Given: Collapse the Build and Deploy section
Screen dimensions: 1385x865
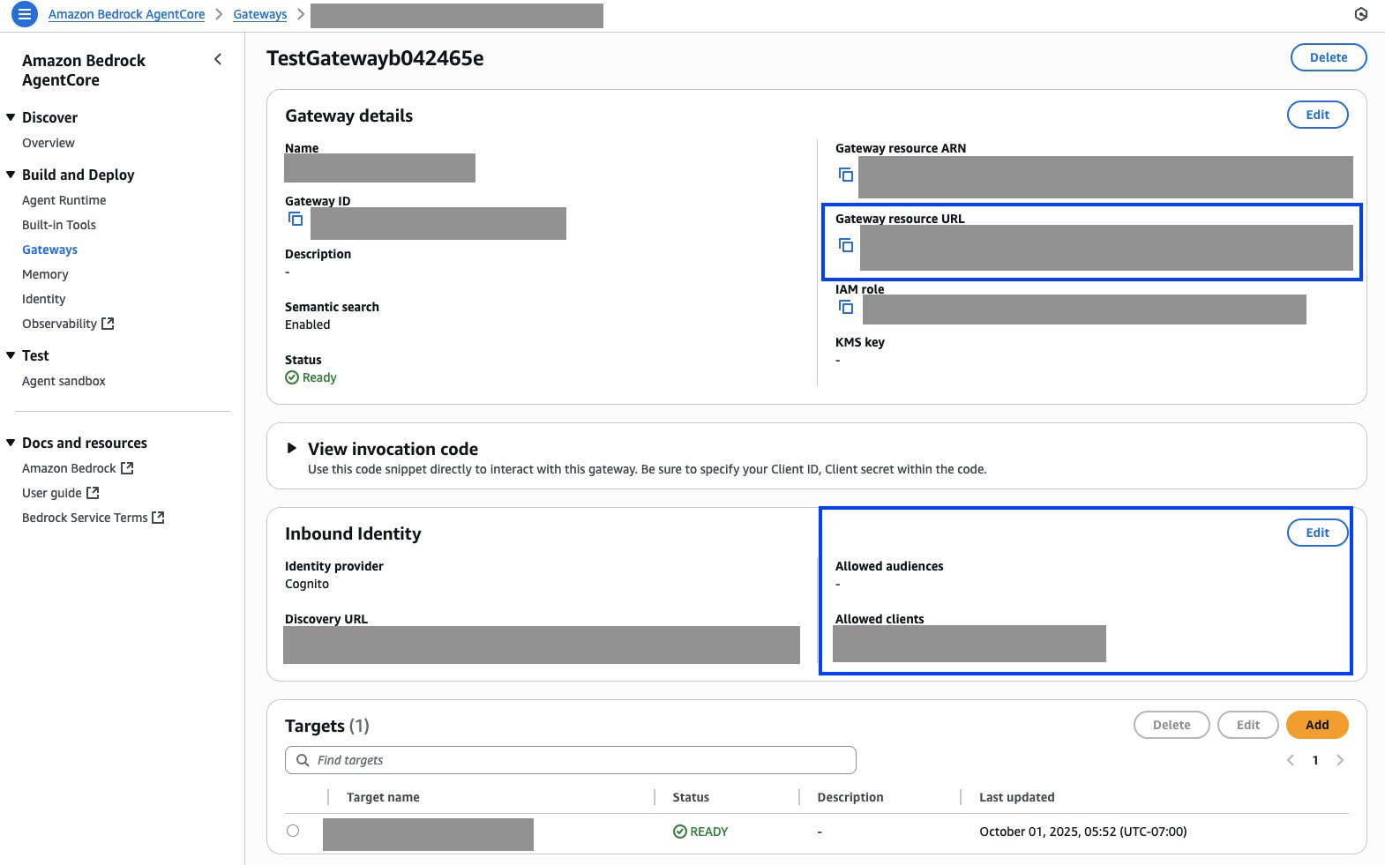Looking at the screenshot, I should (x=11, y=175).
